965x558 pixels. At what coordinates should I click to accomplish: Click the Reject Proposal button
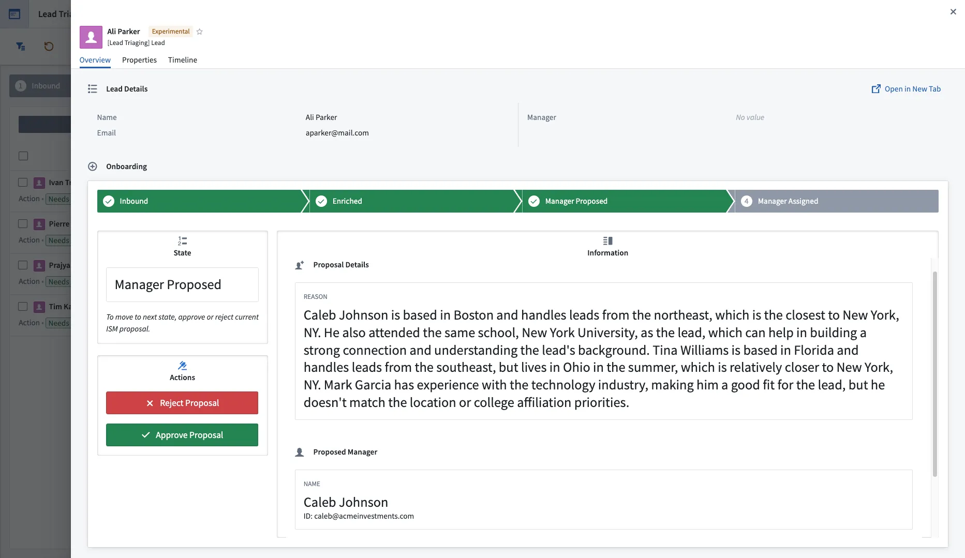click(x=182, y=403)
